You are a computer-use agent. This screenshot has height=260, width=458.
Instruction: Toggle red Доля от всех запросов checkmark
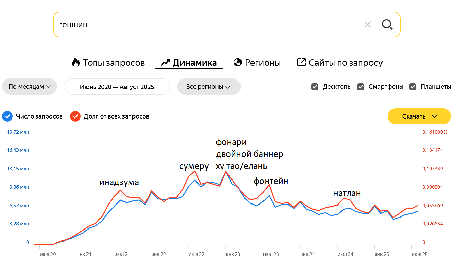pyautogui.click(x=75, y=116)
